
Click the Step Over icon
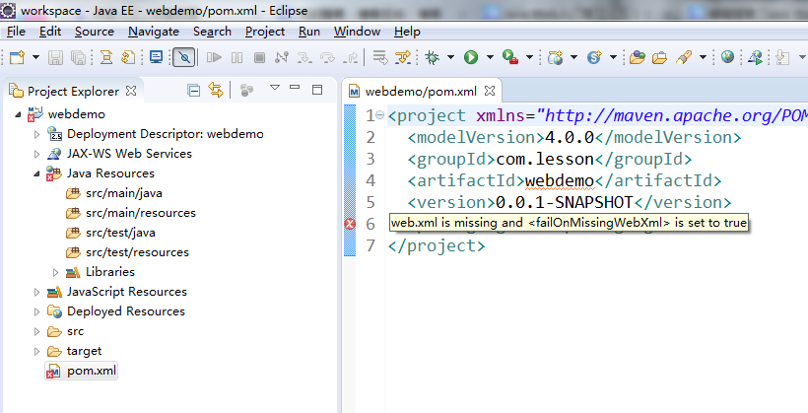(327, 57)
